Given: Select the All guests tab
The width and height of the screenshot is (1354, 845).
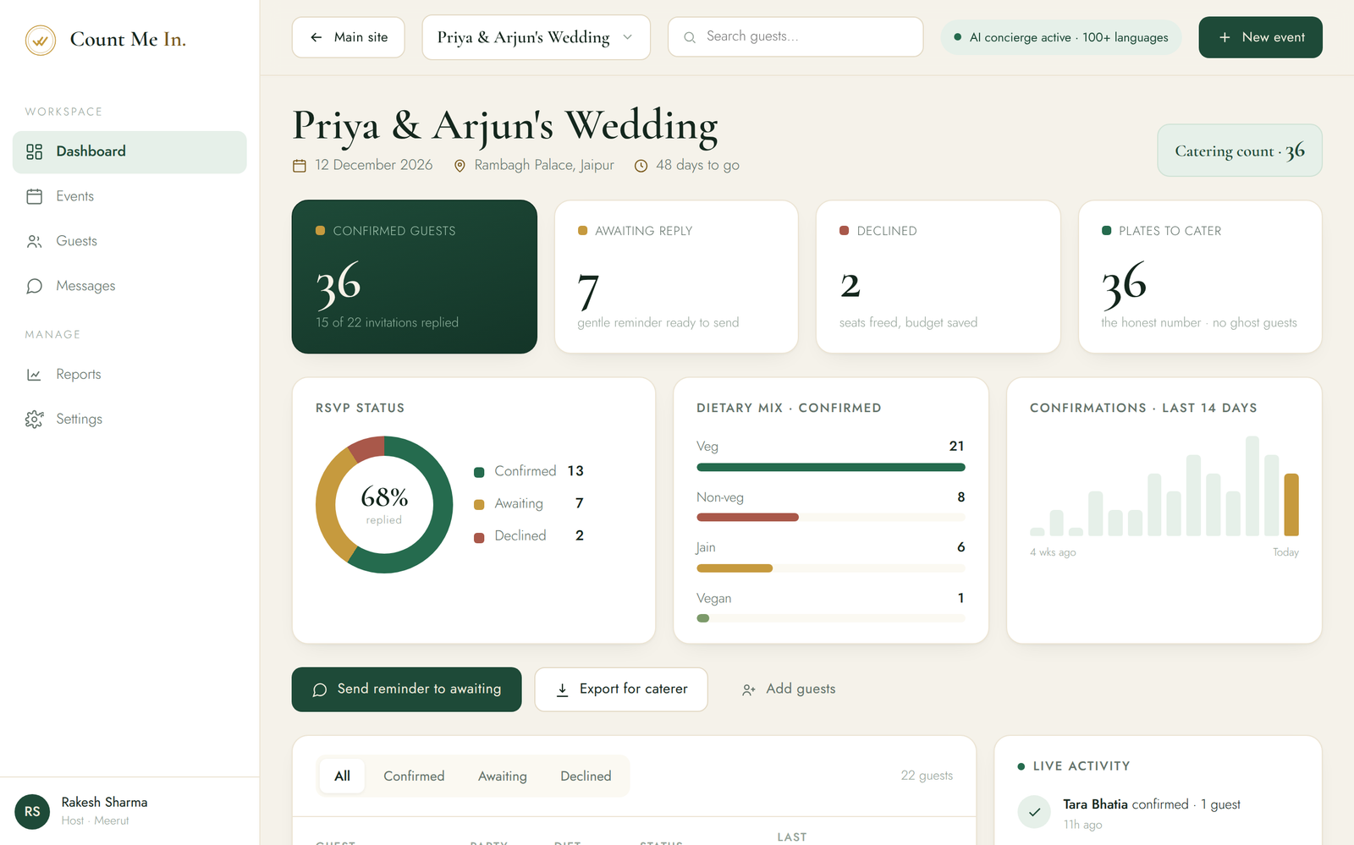Looking at the screenshot, I should pyautogui.click(x=342, y=776).
